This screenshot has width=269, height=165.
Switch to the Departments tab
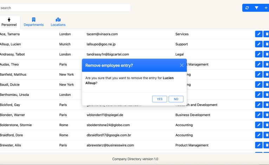click(x=34, y=22)
